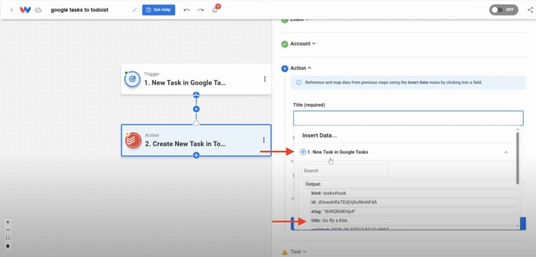Open trigger step three-dot menu
536x257 pixels.
point(264,79)
